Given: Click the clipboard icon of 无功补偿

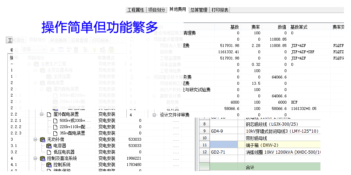Looking at the screenshot, I should 42,140.
